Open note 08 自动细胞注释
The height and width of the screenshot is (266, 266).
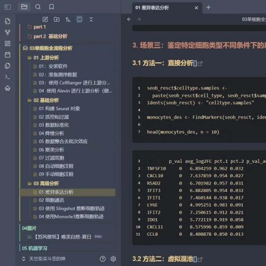[x=56, y=166]
